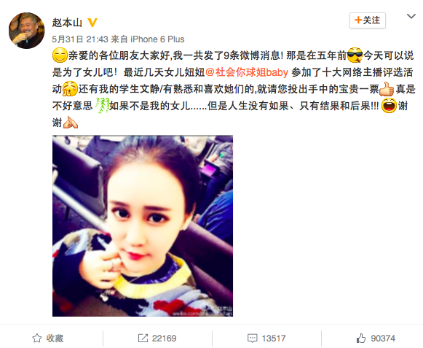Expand the post options chevron menu
Image resolution: width=423 pixels, height=348 pixels.
pyautogui.click(x=411, y=17)
